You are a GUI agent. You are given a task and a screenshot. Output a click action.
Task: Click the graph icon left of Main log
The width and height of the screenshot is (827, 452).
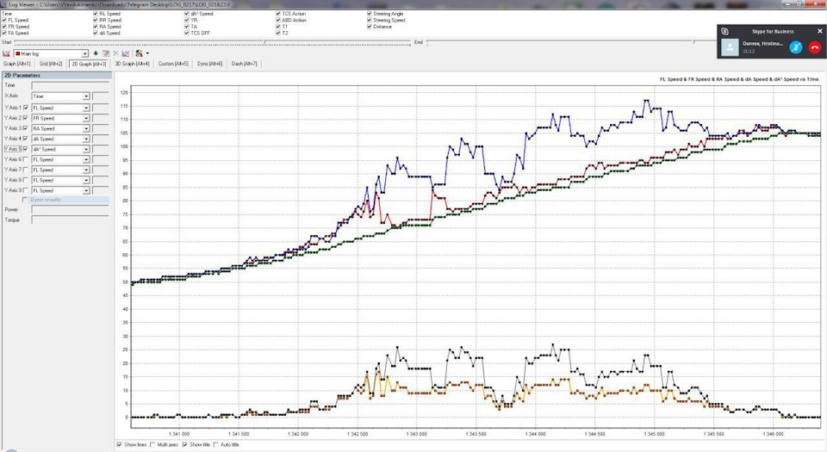tap(6, 53)
